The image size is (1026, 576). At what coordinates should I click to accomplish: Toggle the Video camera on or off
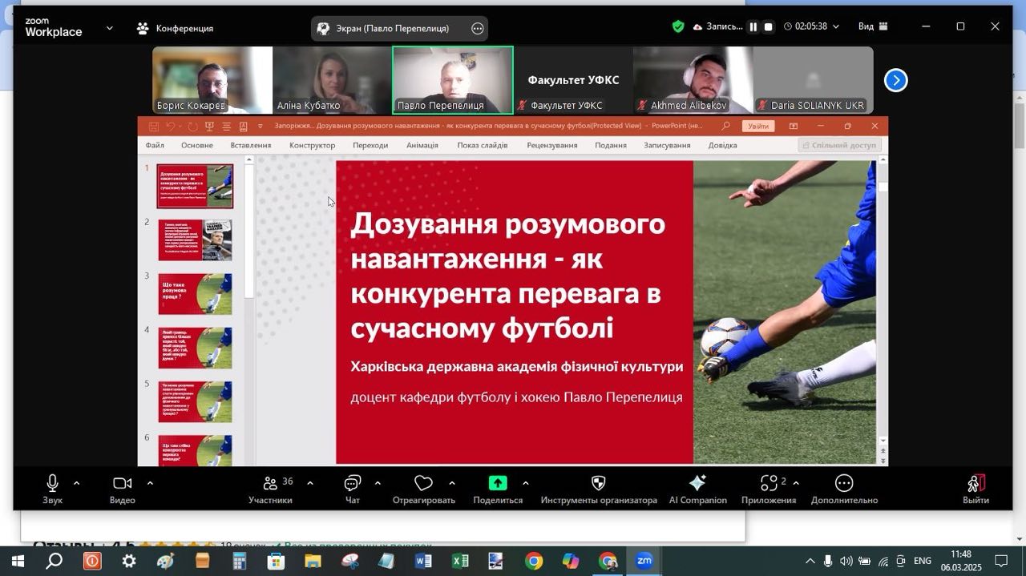[122, 484]
